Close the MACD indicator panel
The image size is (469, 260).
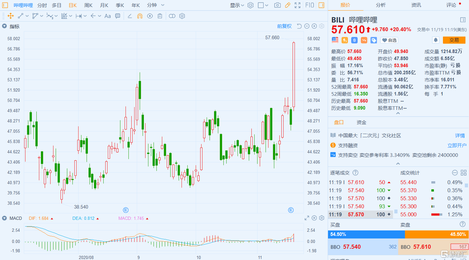(x=314, y=218)
